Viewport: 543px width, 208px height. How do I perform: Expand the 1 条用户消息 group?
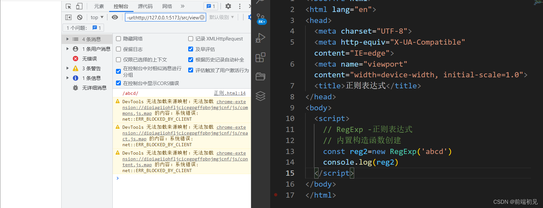click(x=67, y=49)
